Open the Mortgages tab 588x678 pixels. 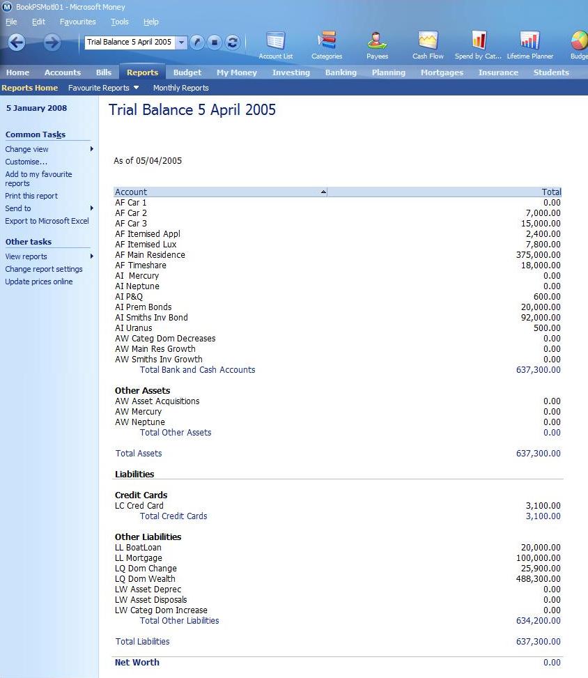click(442, 72)
